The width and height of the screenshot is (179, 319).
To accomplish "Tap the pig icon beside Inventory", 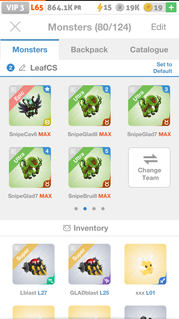I will pyautogui.click(x=67, y=228).
